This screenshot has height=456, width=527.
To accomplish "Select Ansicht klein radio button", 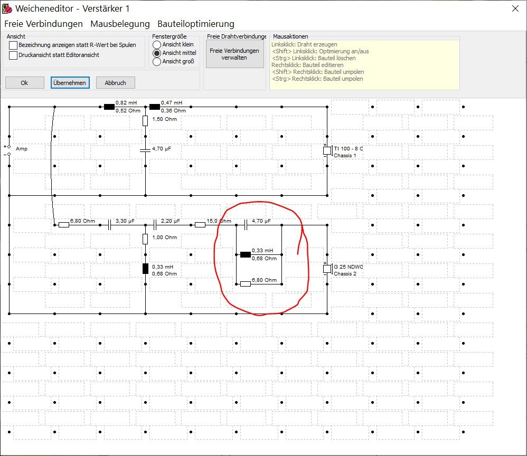I will click(x=157, y=45).
